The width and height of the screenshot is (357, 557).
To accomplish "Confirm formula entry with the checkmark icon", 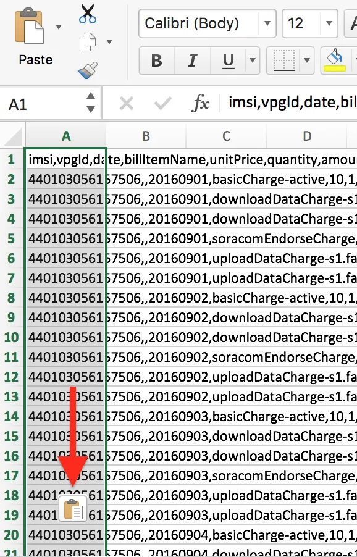I will (163, 104).
